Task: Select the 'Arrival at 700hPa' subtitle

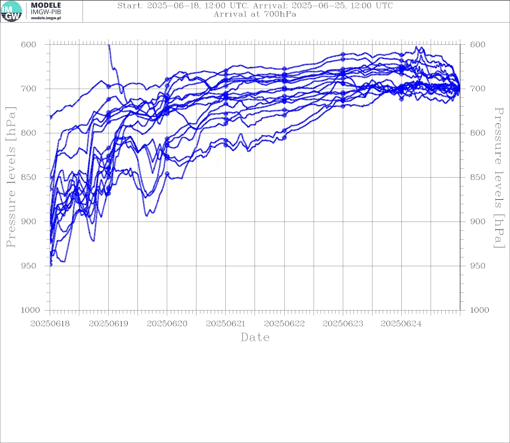Action: pos(255,14)
